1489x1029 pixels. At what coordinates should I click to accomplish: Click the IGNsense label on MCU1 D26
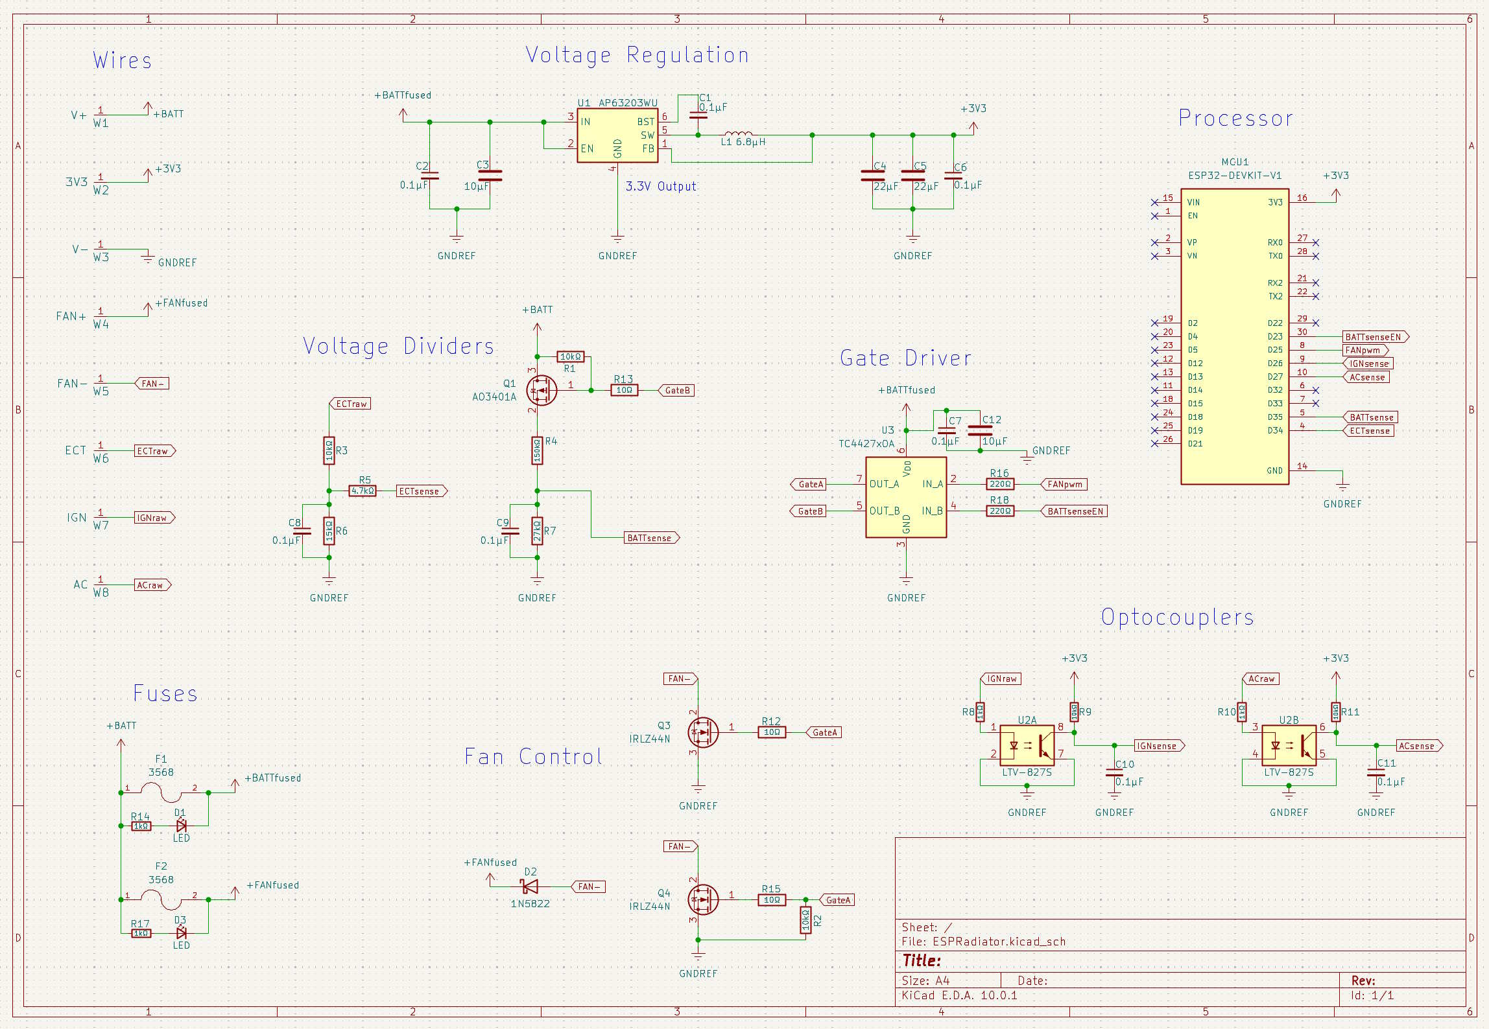(x=1368, y=364)
